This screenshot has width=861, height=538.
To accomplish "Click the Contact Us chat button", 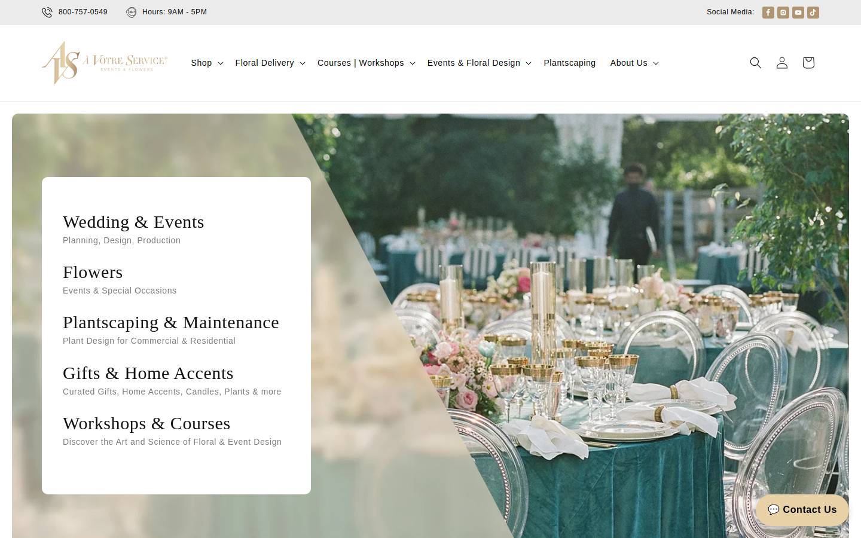I will point(802,510).
